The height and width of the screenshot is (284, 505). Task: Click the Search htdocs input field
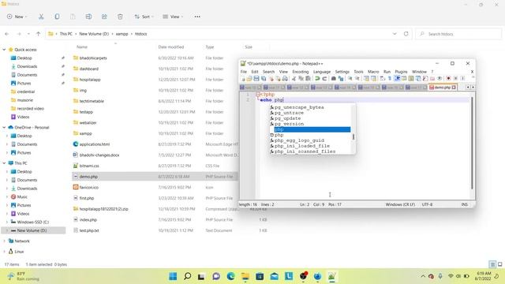point(458,34)
